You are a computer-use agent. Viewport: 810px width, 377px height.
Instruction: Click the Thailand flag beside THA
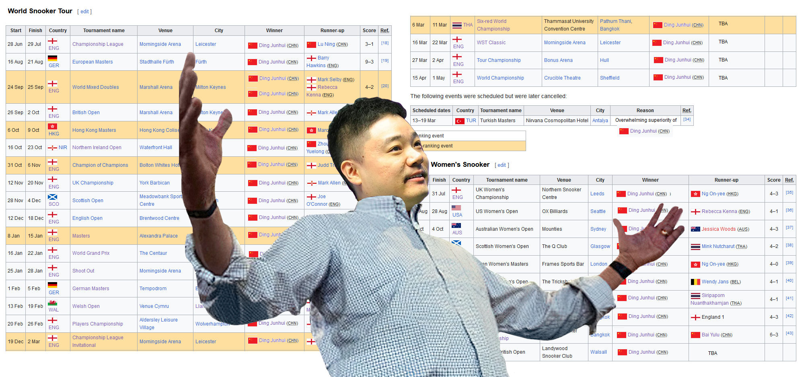pos(457,25)
